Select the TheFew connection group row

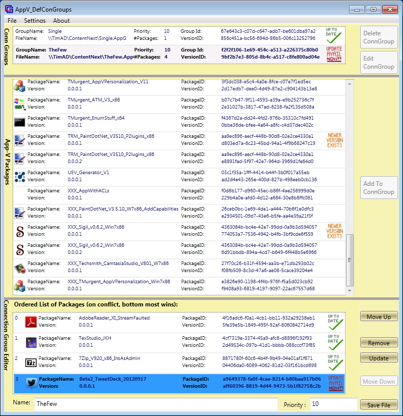179,54
